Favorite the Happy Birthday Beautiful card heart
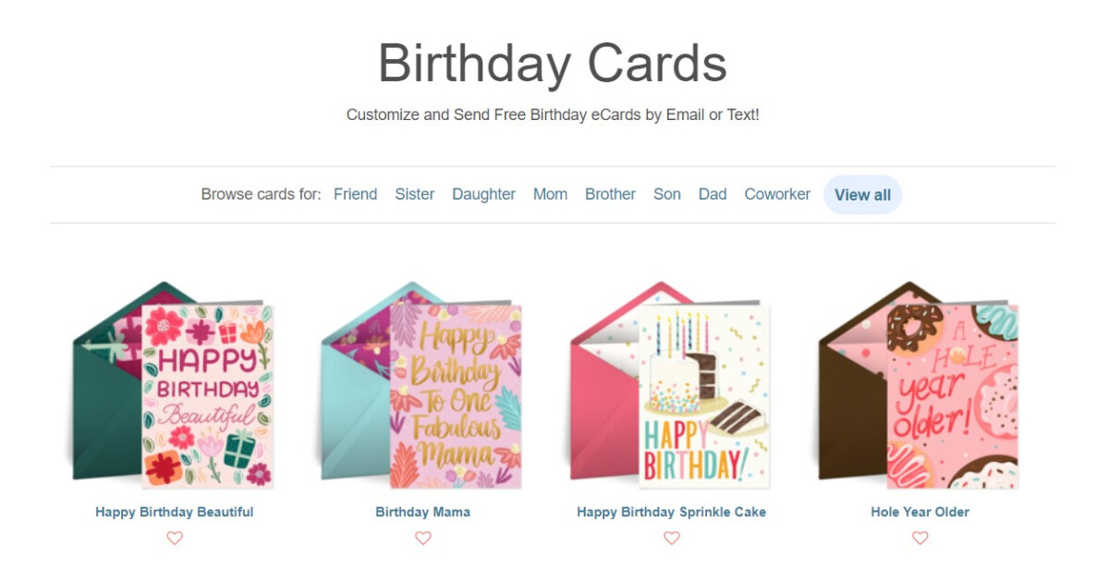Image resolution: width=1109 pixels, height=581 pixels. pos(175,538)
